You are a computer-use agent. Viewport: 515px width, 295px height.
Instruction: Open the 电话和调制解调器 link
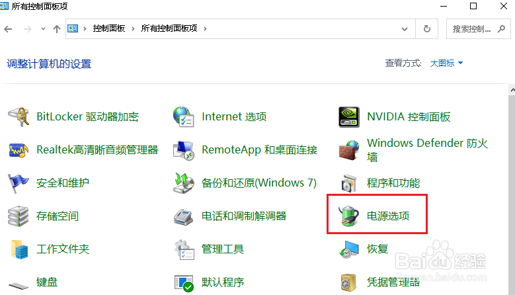tap(244, 216)
